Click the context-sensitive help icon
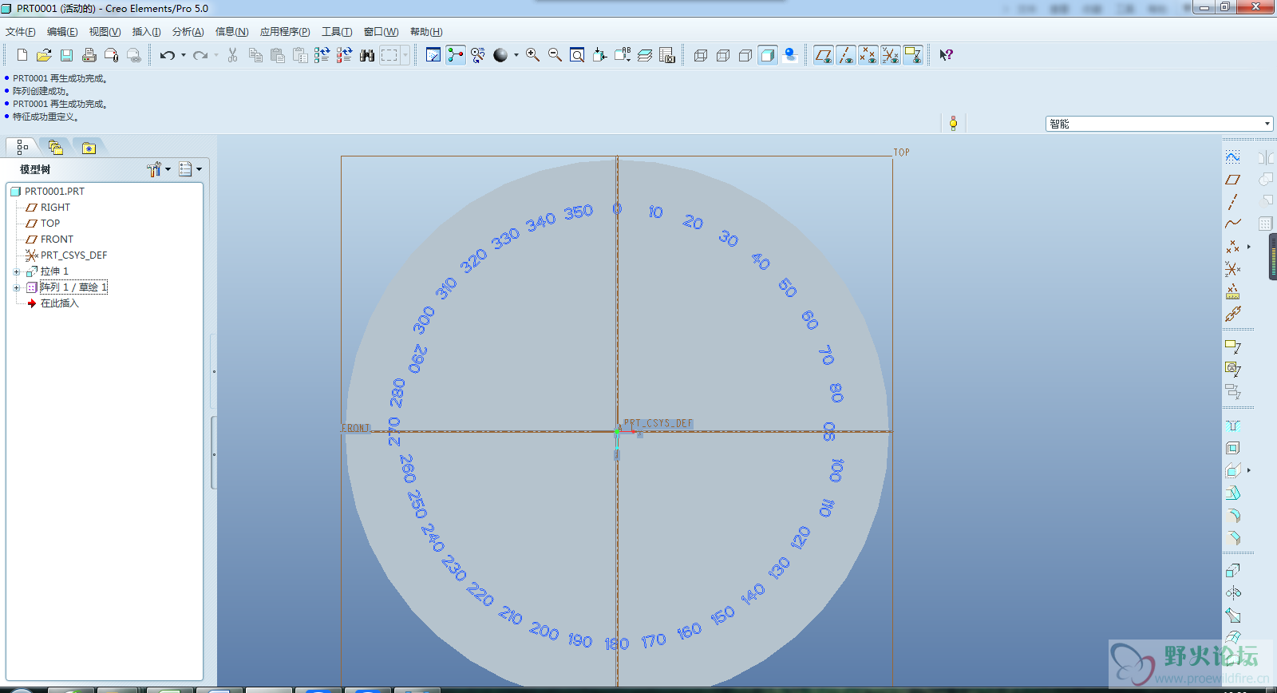The image size is (1277, 693). tap(946, 55)
